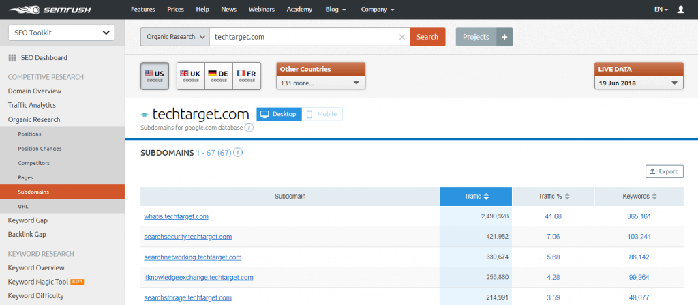Viewport: 698px width, 305px height.
Task: Open Features in the top navigation
Action: pyautogui.click(x=143, y=10)
